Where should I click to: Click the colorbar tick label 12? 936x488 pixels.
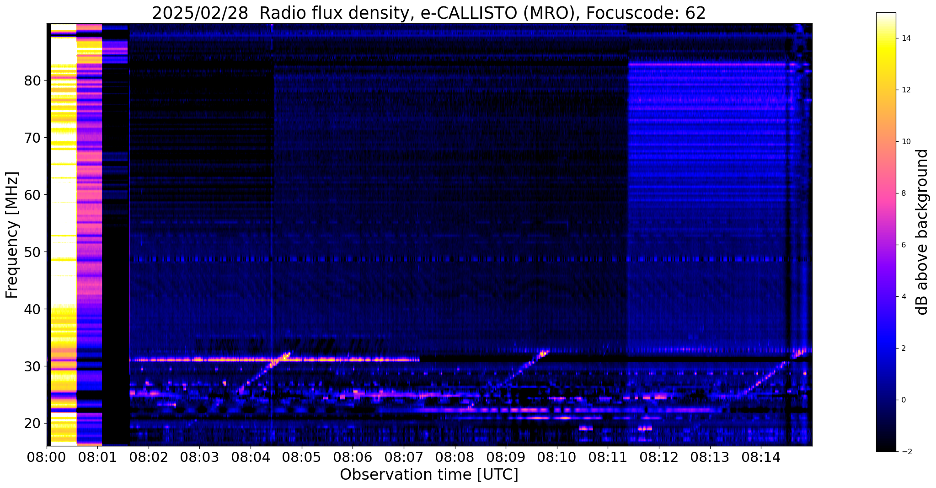click(x=905, y=90)
